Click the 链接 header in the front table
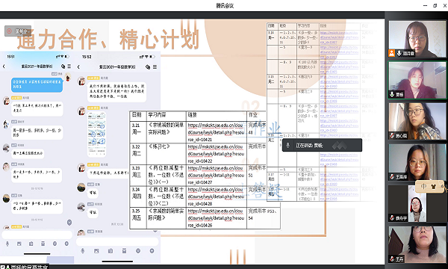Screen dimensions: 448x269 pyautogui.click(x=193, y=114)
